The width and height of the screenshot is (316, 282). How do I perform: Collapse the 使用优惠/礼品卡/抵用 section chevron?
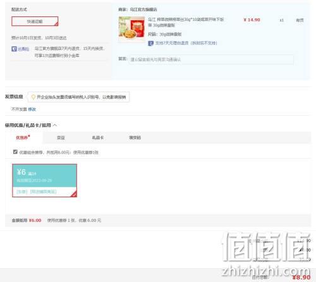(55, 125)
